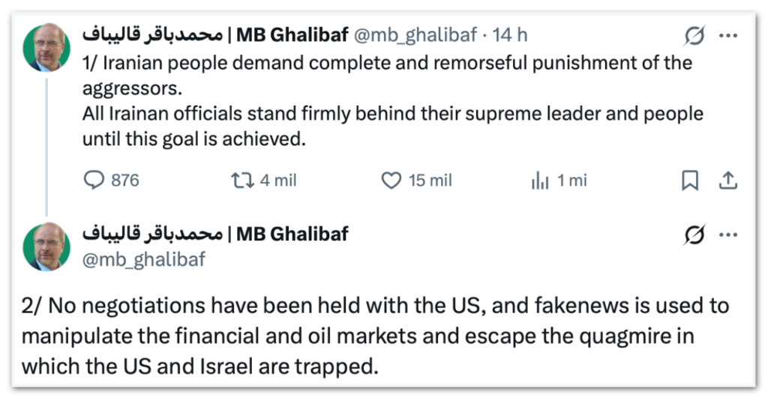Open the profile picture on second tweet
This screenshot has height=400, width=768.
pos(47,246)
